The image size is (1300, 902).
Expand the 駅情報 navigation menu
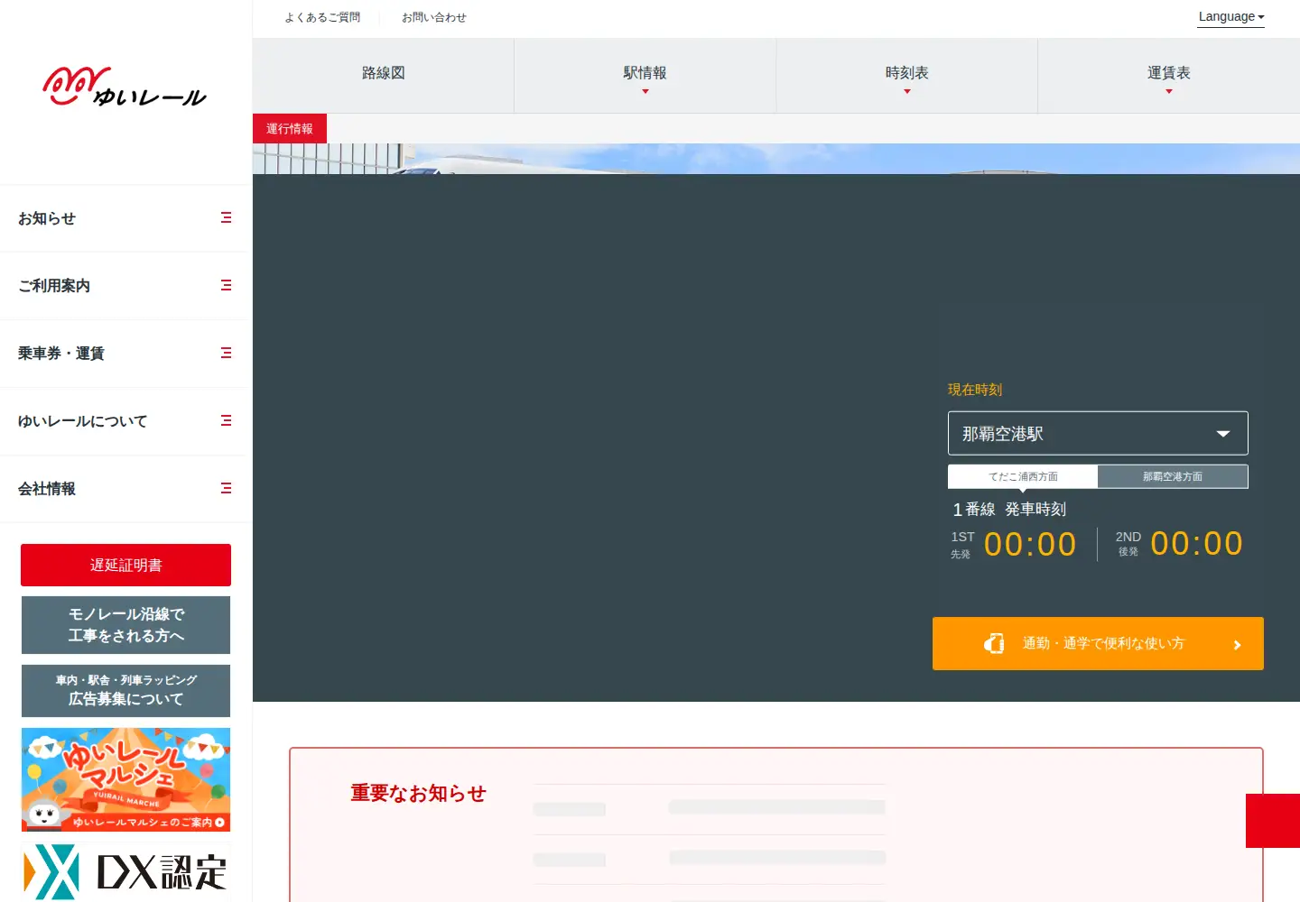645,76
